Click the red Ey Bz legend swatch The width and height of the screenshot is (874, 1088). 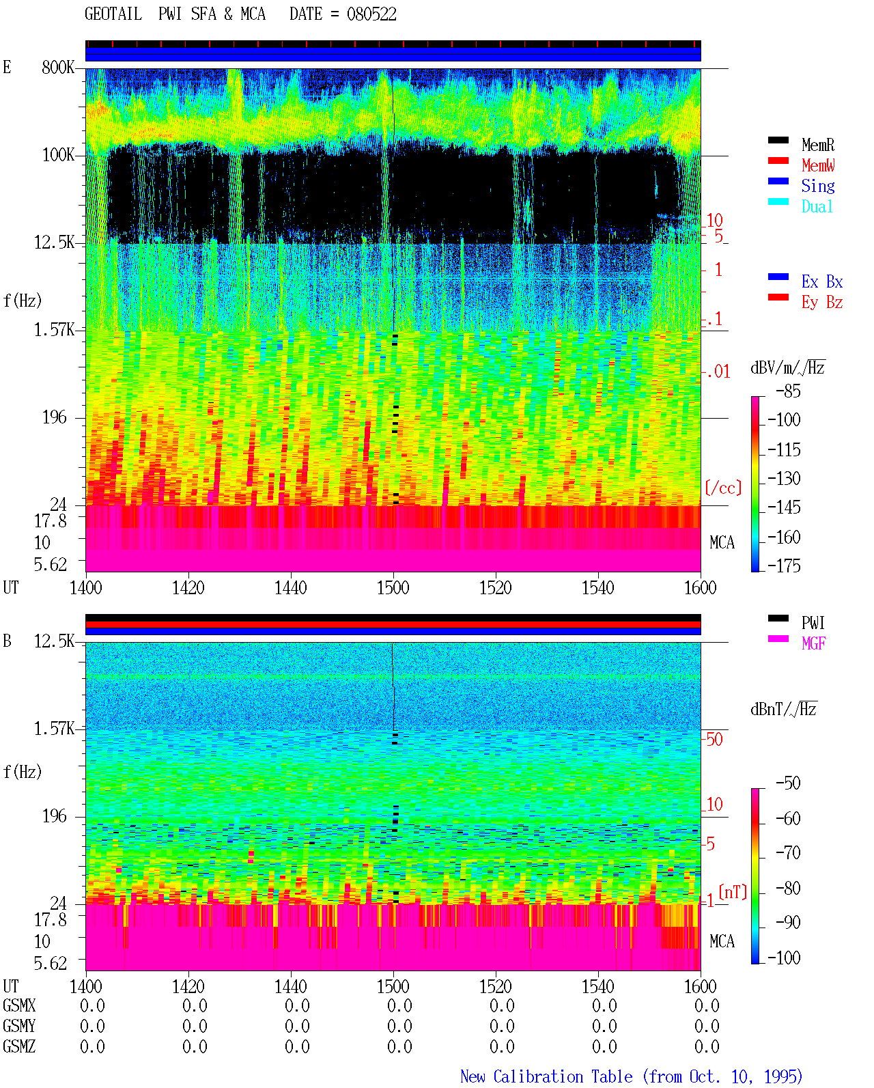pyautogui.click(x=778, y=298)
